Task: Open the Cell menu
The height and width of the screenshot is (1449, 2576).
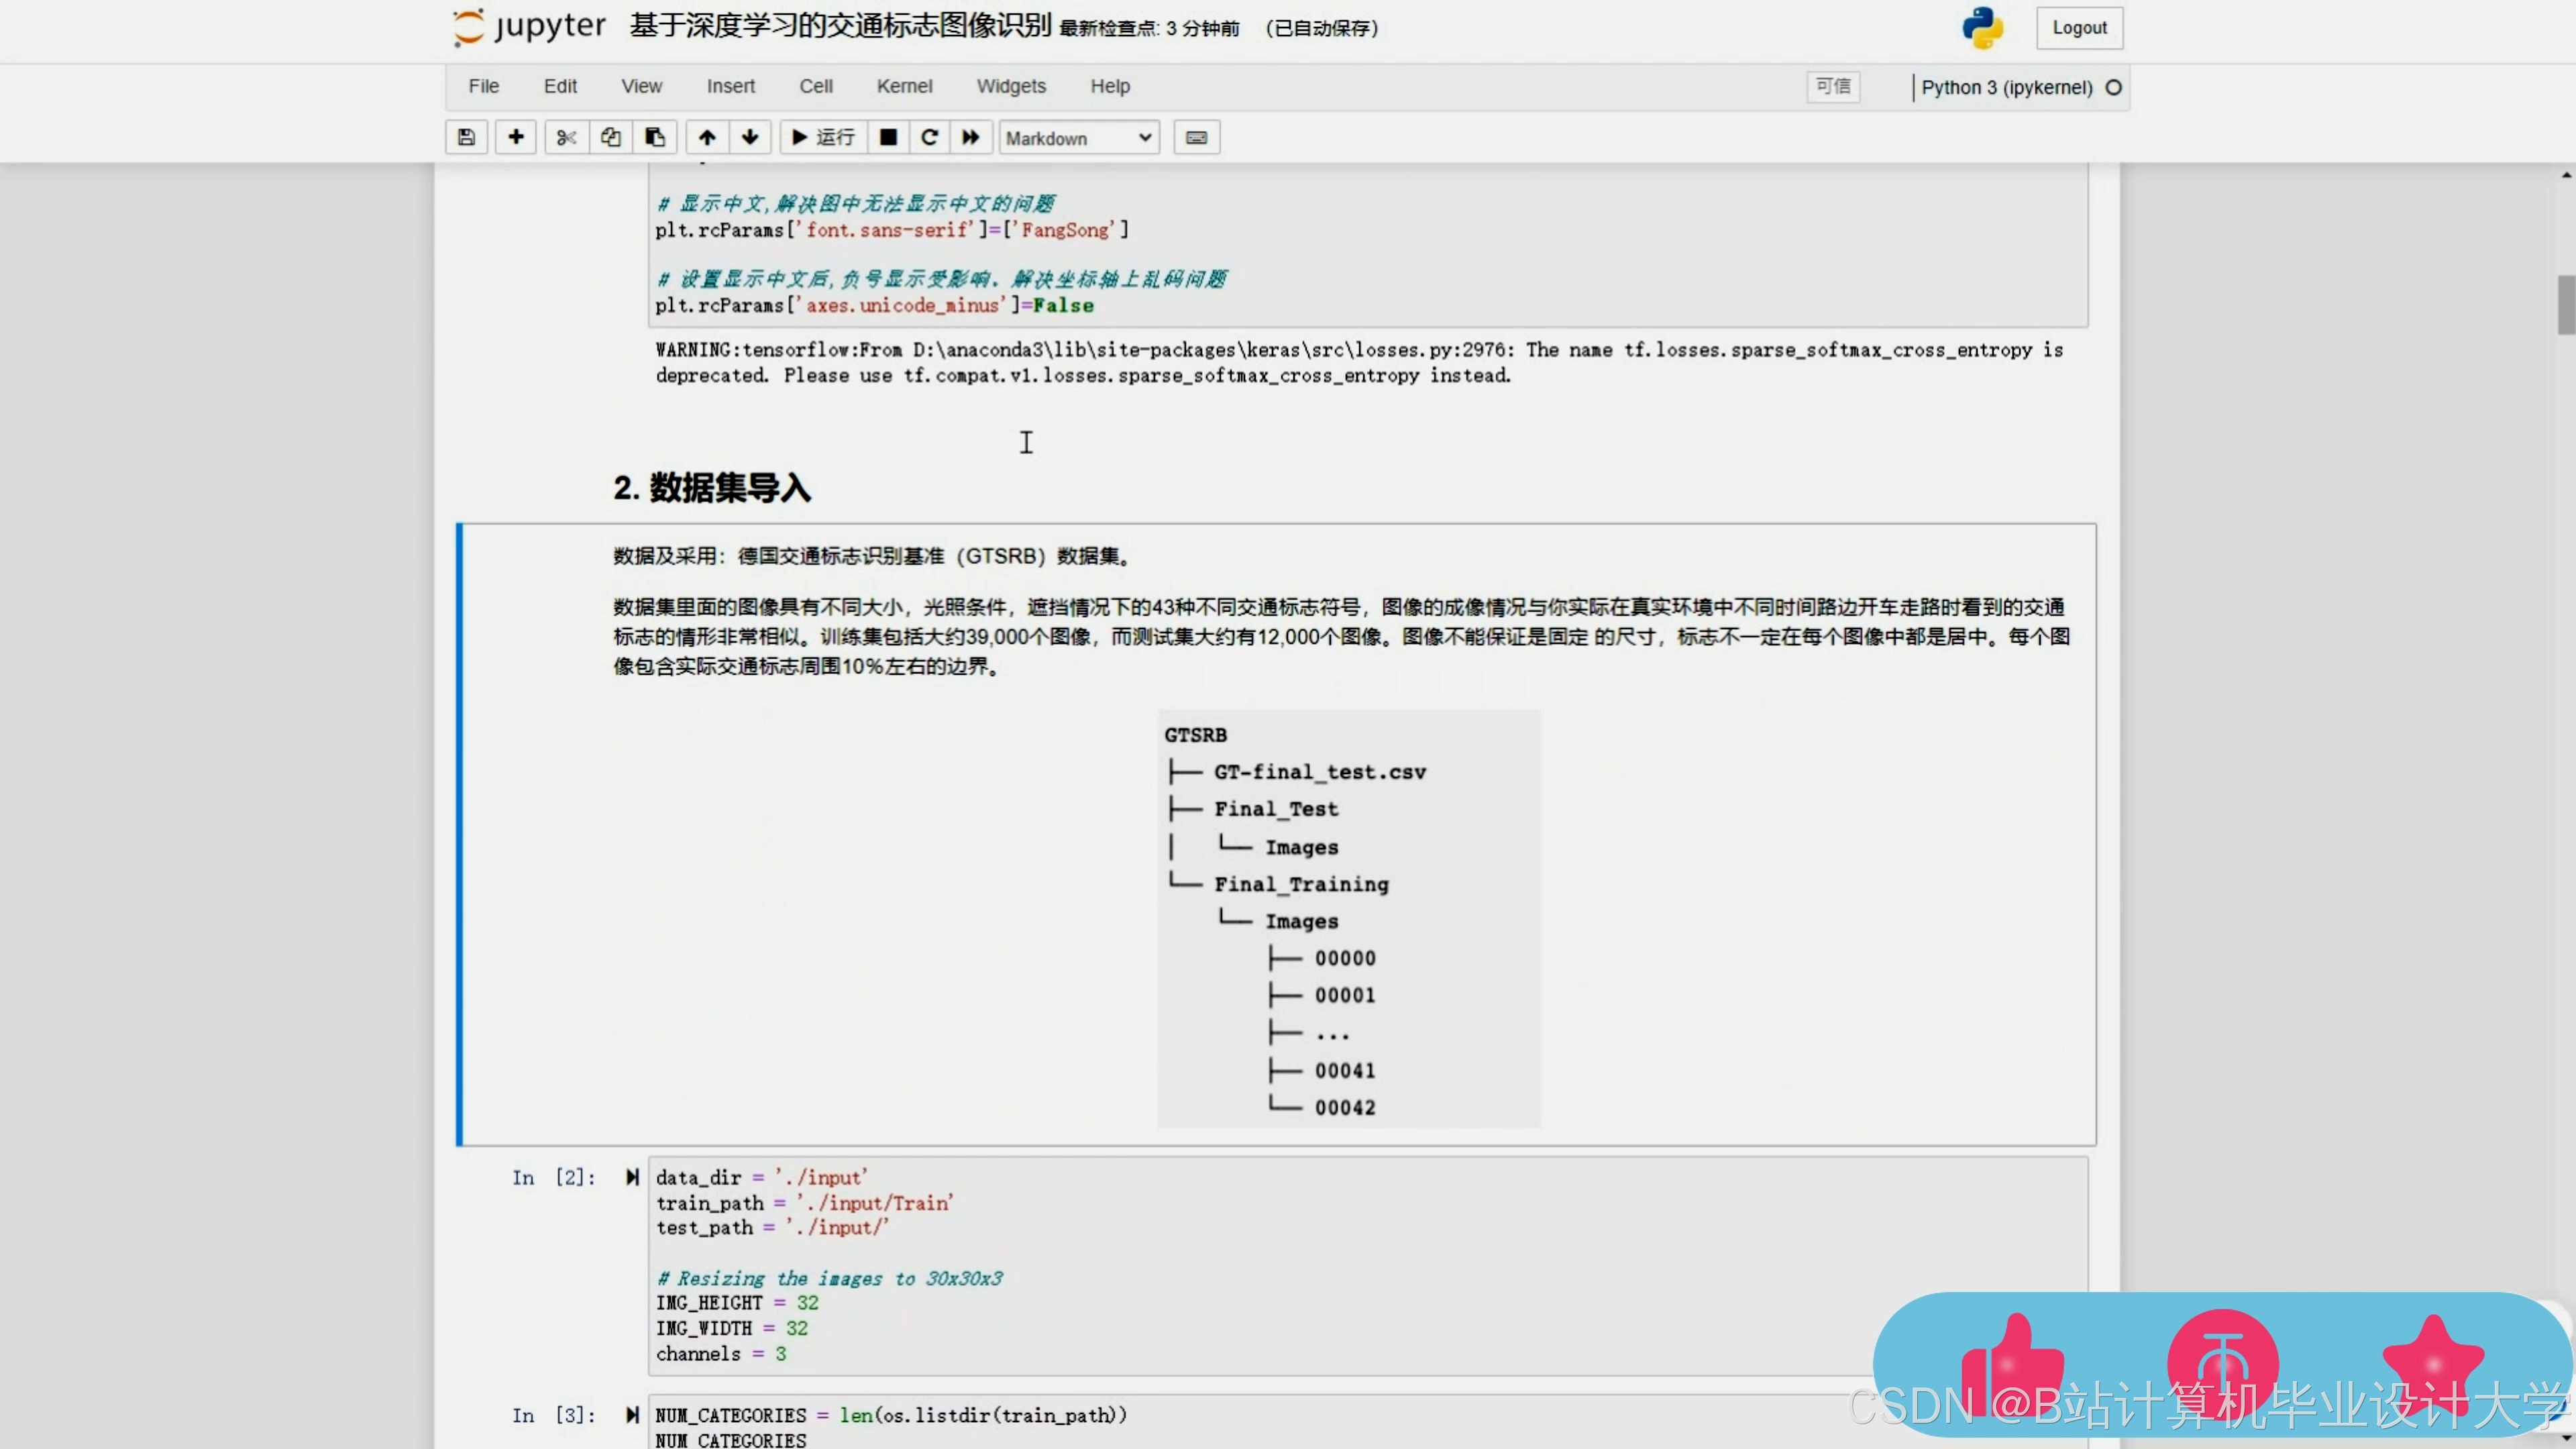Action: [815, 87]
